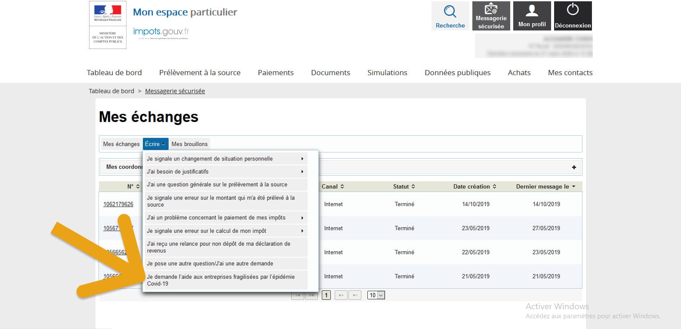The image size is (681, 329).
Task: Open Prélèvement à la source navigation item
Action: coord(200,73)
